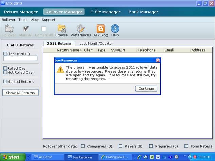Open the Support menu

(48, 20)
